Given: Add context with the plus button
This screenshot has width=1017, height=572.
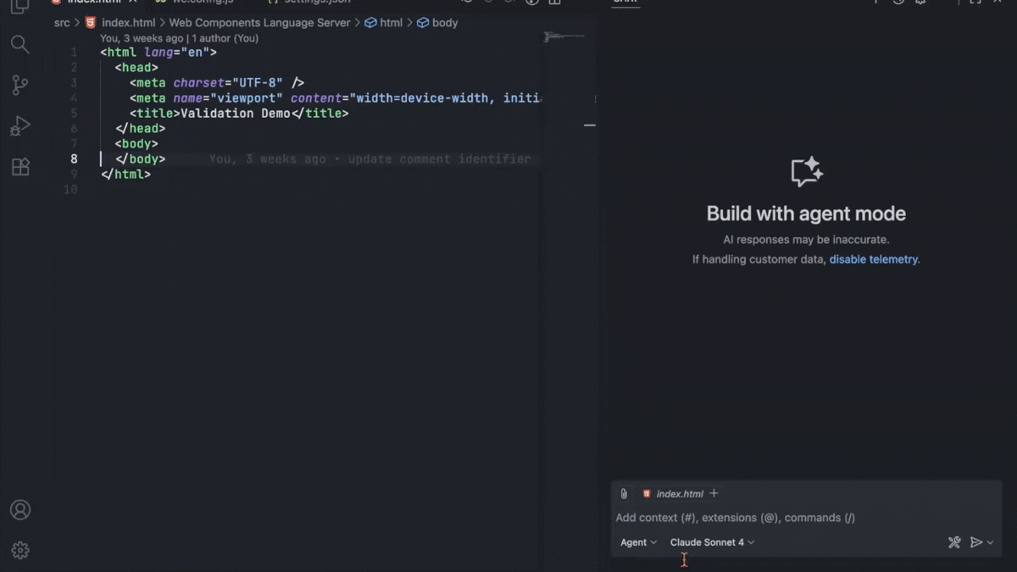Looking at the screenshot, I should tap(714, 493).
